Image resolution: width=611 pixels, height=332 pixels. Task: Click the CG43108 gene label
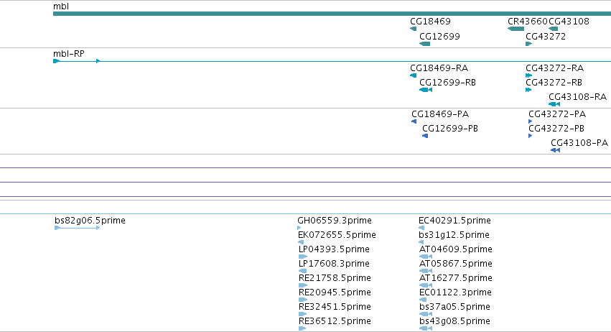point(569,21)
